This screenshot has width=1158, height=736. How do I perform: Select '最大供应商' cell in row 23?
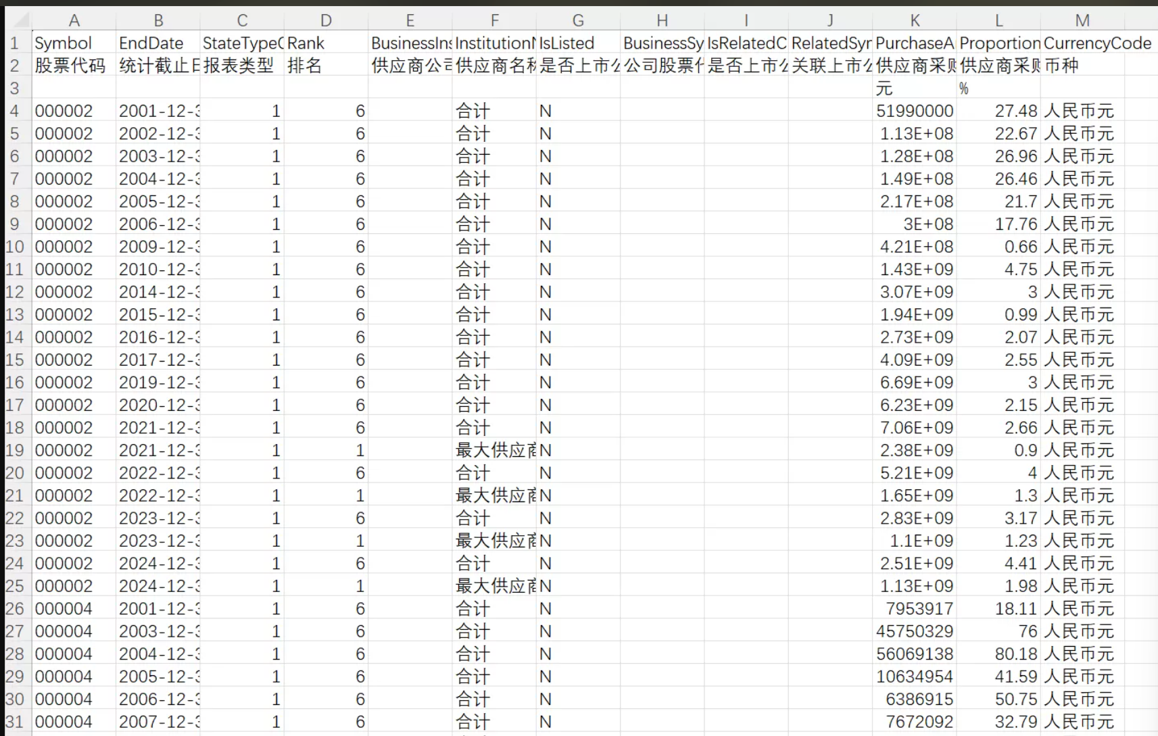(494, 541)
